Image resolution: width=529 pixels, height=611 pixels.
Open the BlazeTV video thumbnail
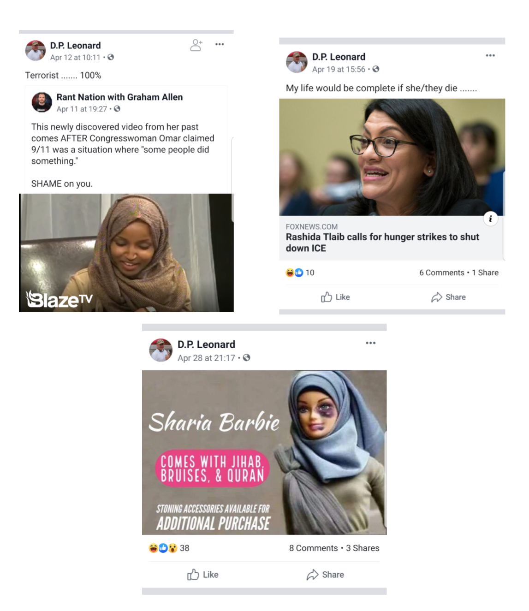126,253
